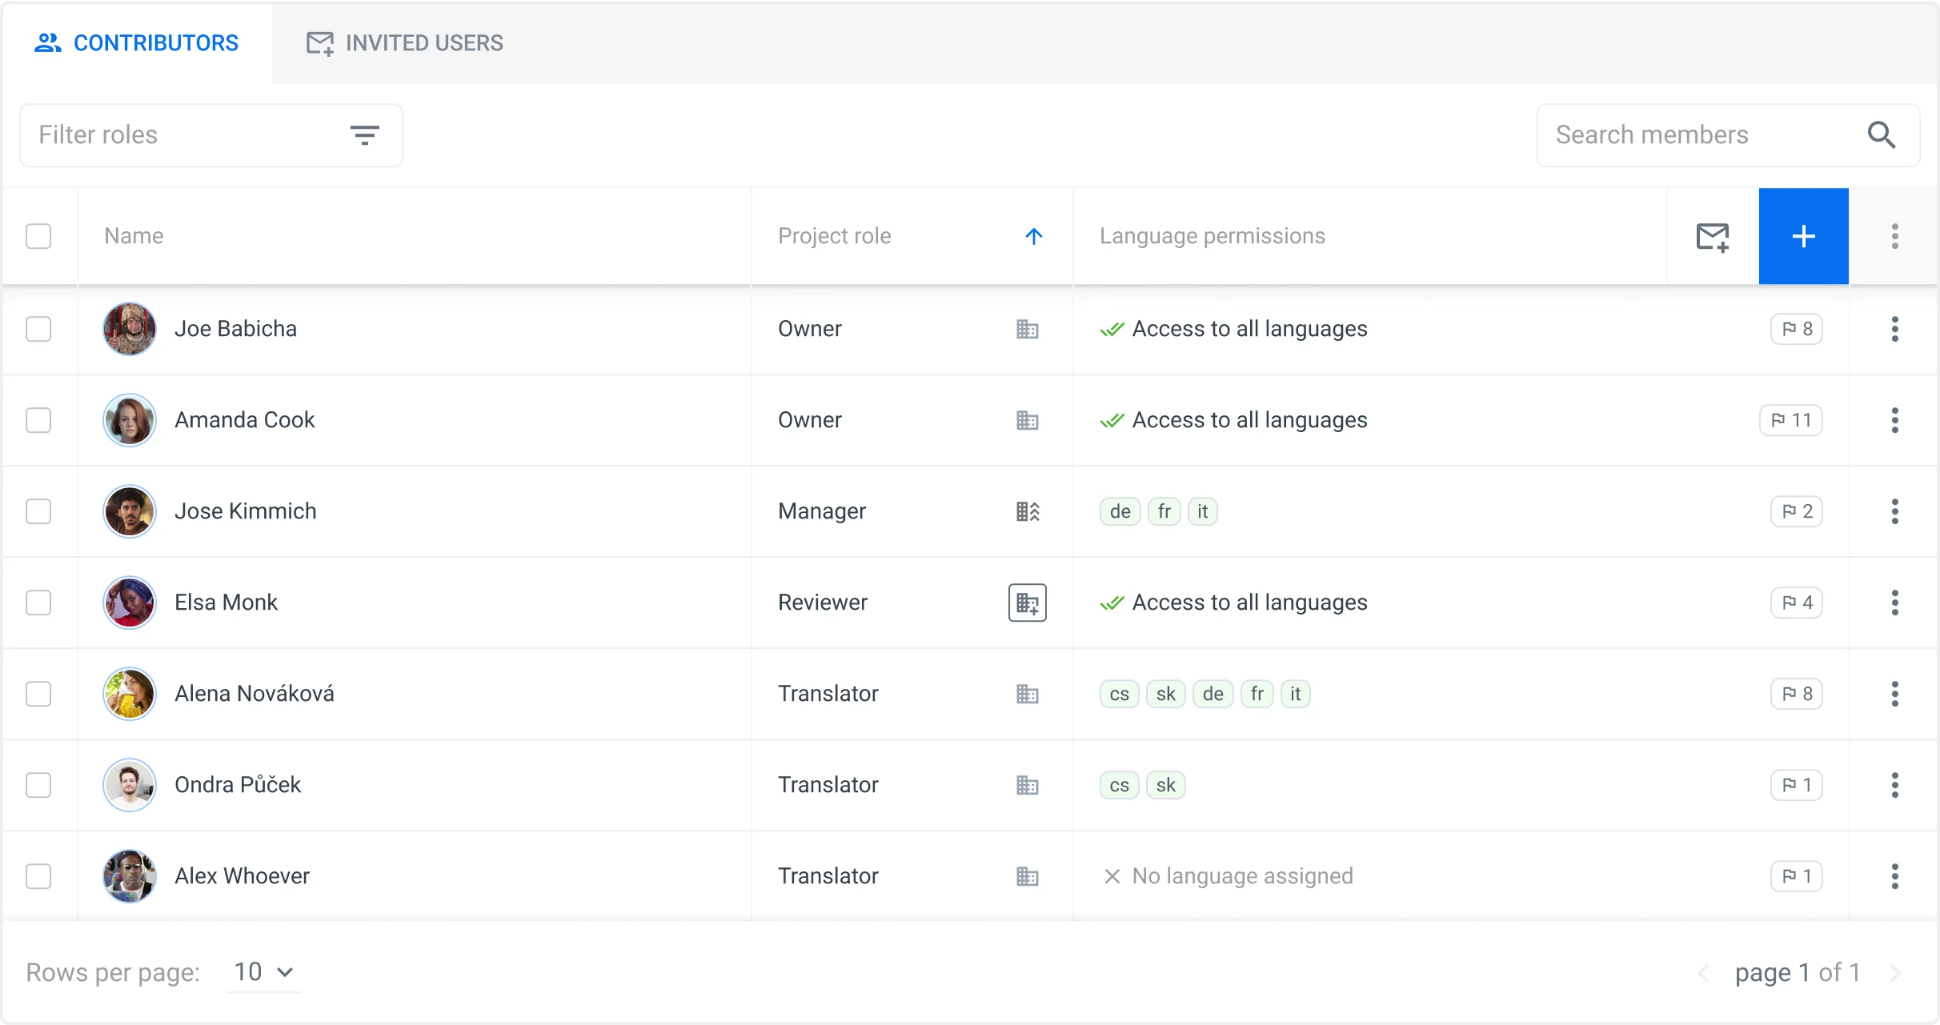Open the table header three-dot menu
1940x1025 pixels.
(1894, 237)
